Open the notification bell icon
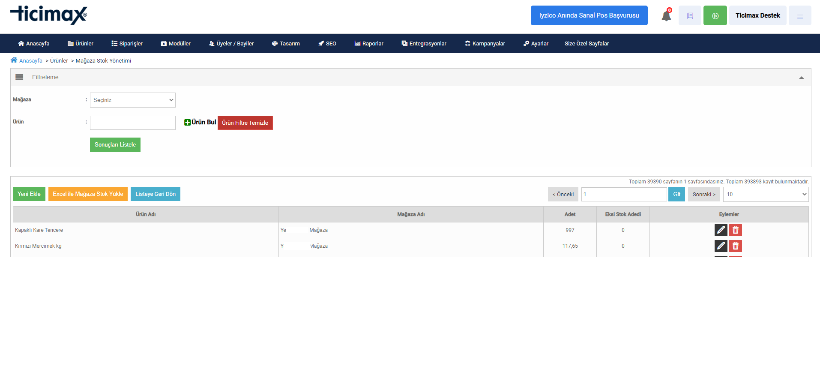The width and height of the screenshot is (820, 387). point(666,16)
